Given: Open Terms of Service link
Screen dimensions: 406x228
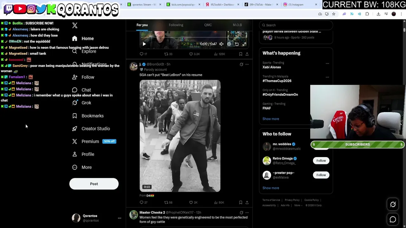Looking at the screenshot, I should click(271, 200).
